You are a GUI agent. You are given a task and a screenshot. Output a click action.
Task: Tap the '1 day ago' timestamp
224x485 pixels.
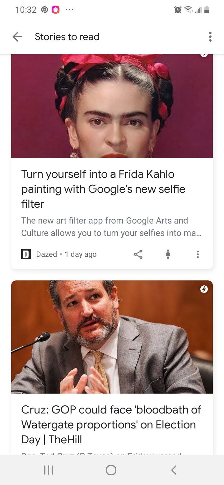pos(81,254)
